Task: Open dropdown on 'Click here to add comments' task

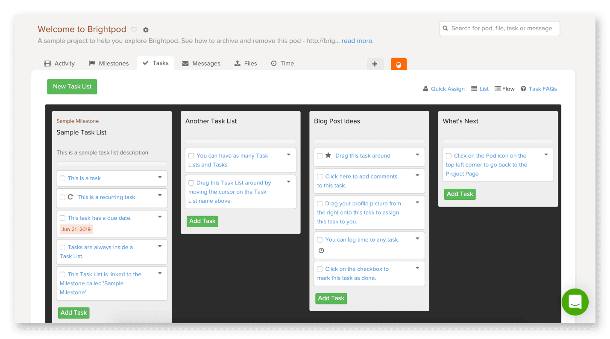Action: coord(418,175)
